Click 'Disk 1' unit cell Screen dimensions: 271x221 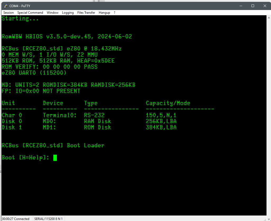tap(12, 127)
